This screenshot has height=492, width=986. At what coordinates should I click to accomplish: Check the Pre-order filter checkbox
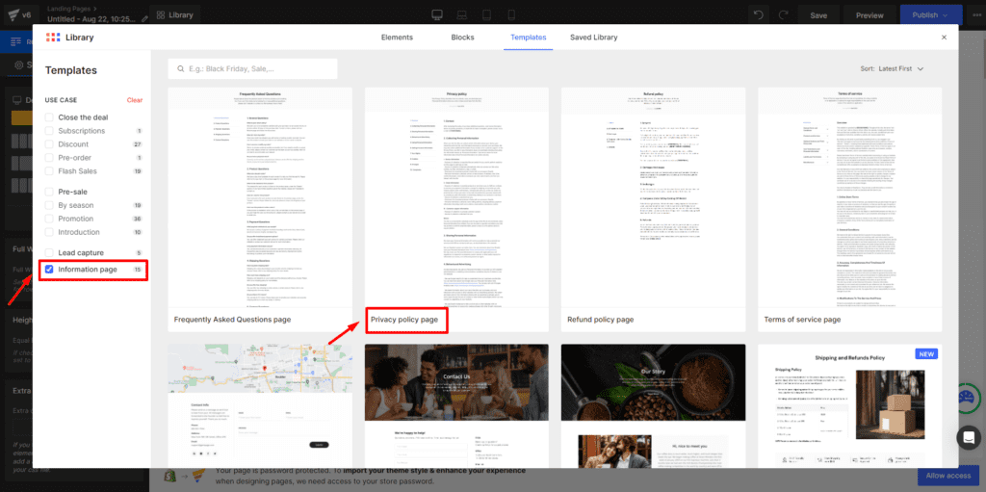coord(49,158)
